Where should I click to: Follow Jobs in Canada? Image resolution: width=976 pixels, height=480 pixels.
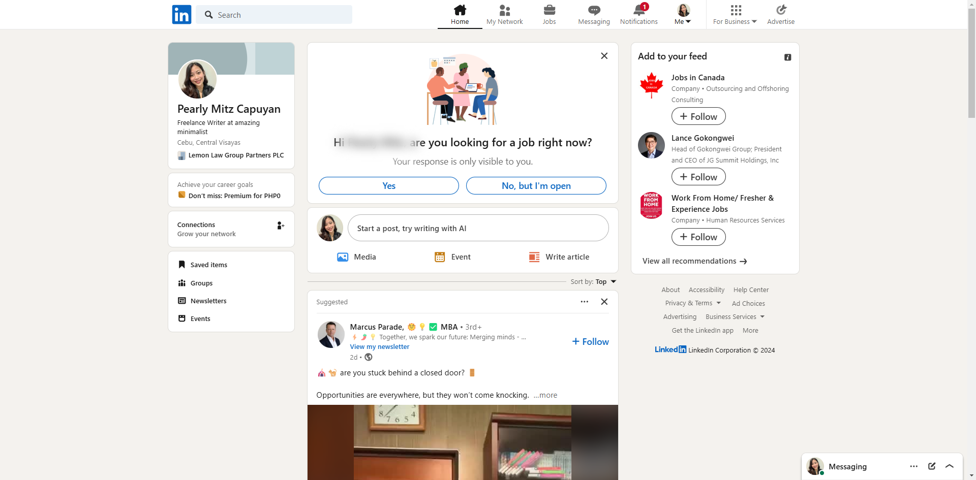(x=698, y=116)
